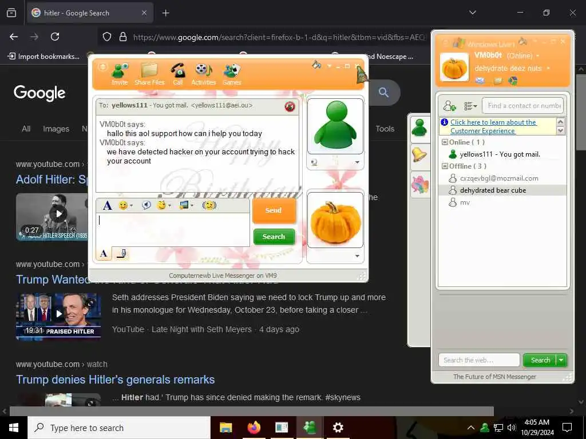Click the pumpkin profile picture in Messenger

click(x=454, y=67)
